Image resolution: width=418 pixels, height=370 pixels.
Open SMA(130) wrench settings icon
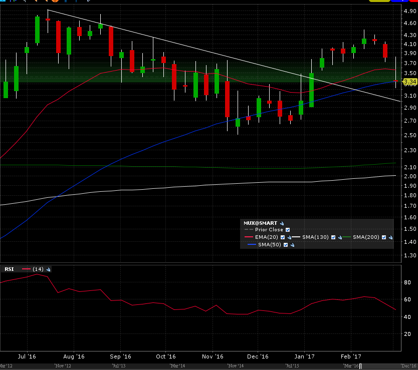click(x=341, y=237)
